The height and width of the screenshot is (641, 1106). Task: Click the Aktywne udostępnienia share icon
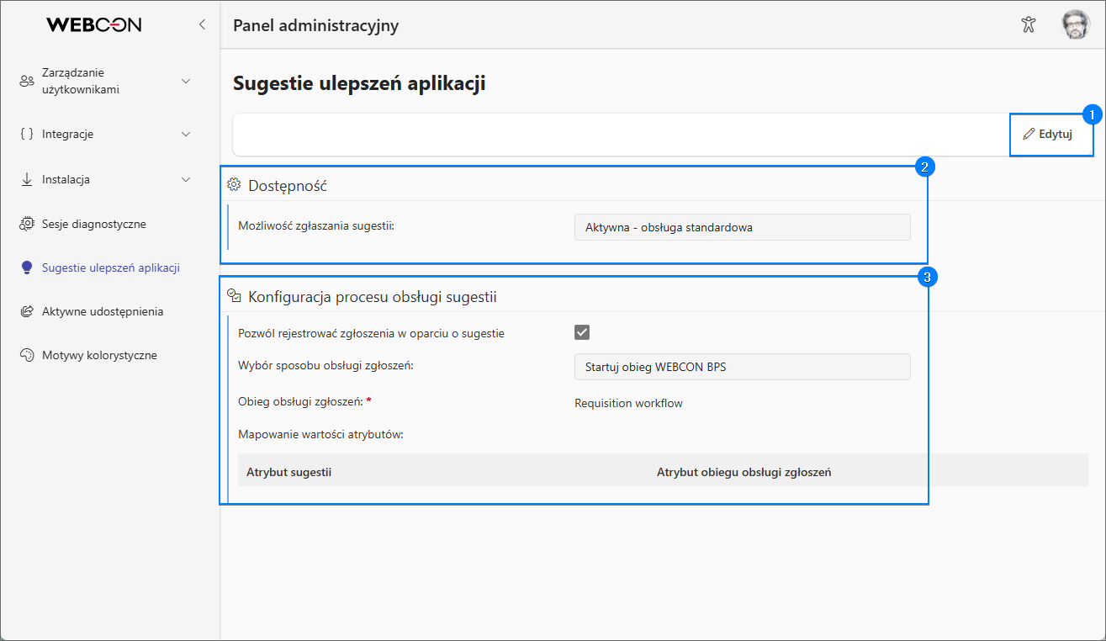[27, 311]
